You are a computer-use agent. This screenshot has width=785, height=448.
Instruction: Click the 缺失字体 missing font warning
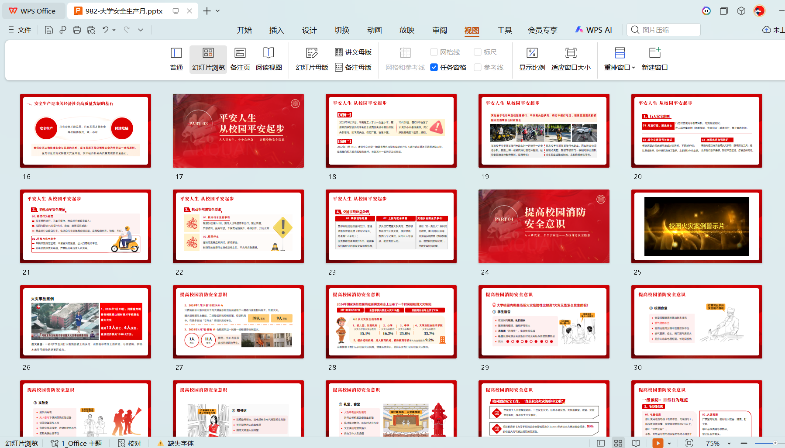pyautogui.click(x=176, y=443)
